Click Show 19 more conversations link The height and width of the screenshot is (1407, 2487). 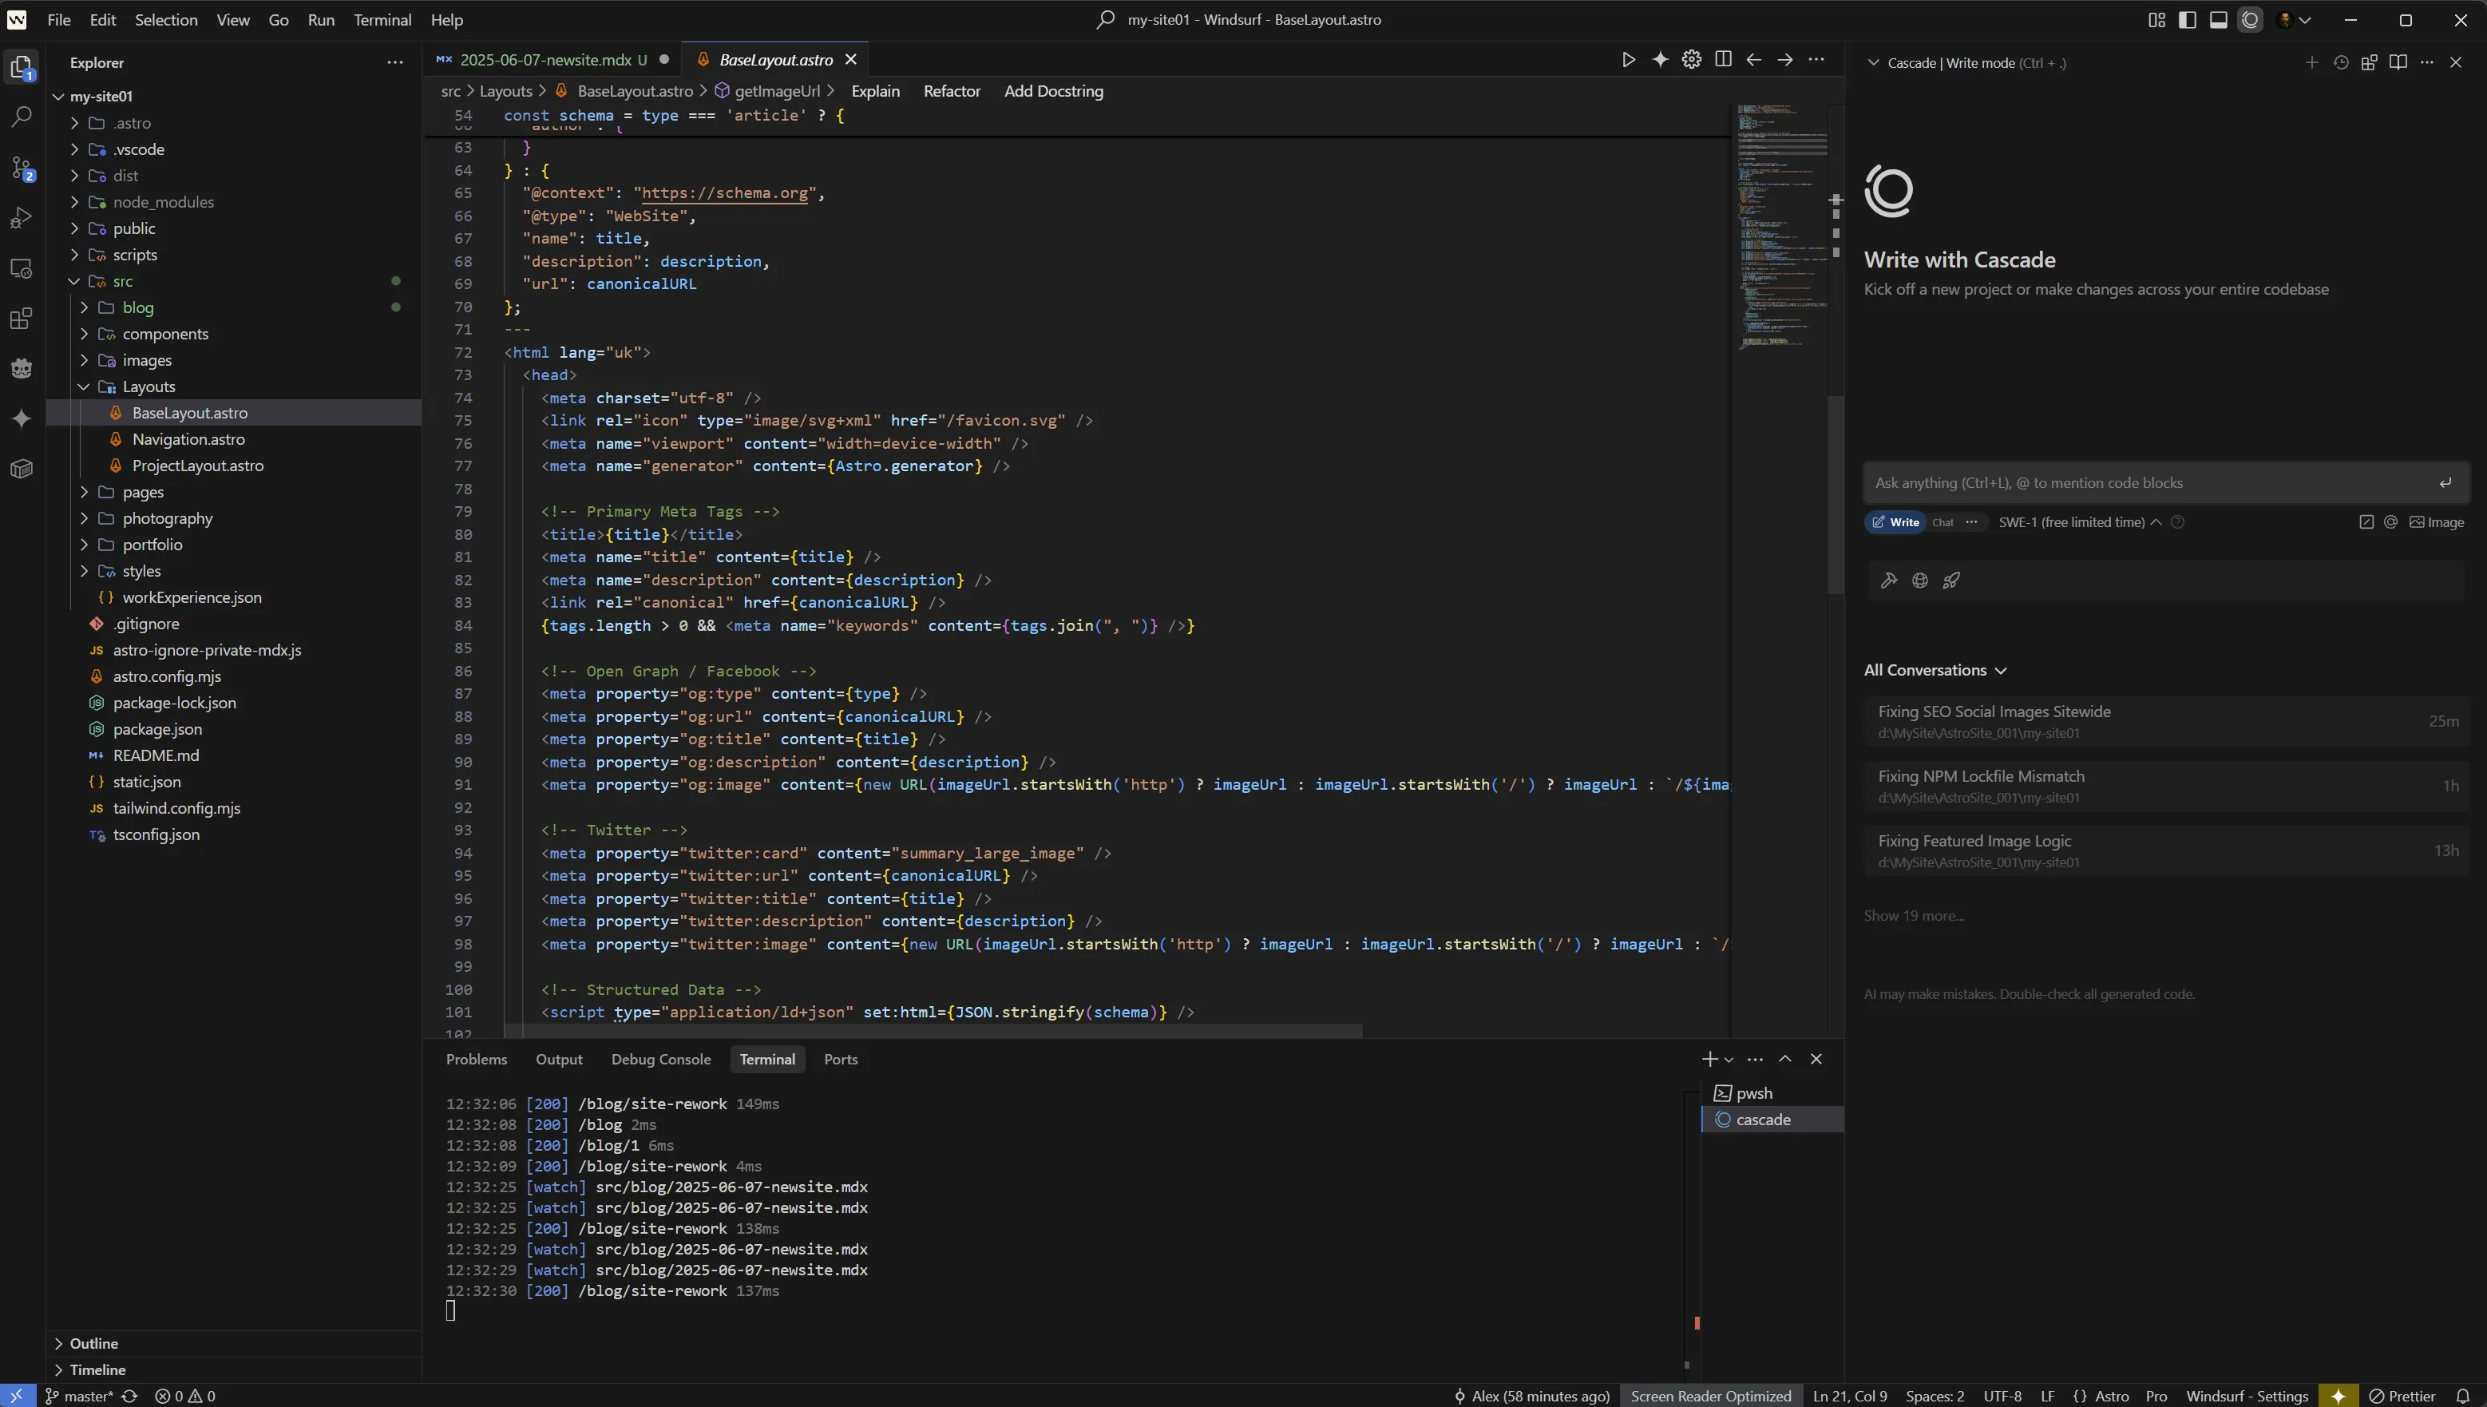pyautogui.click(x=1914, y=915)
